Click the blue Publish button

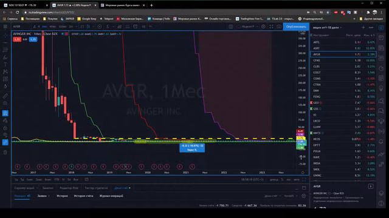(x=296, y=27)
